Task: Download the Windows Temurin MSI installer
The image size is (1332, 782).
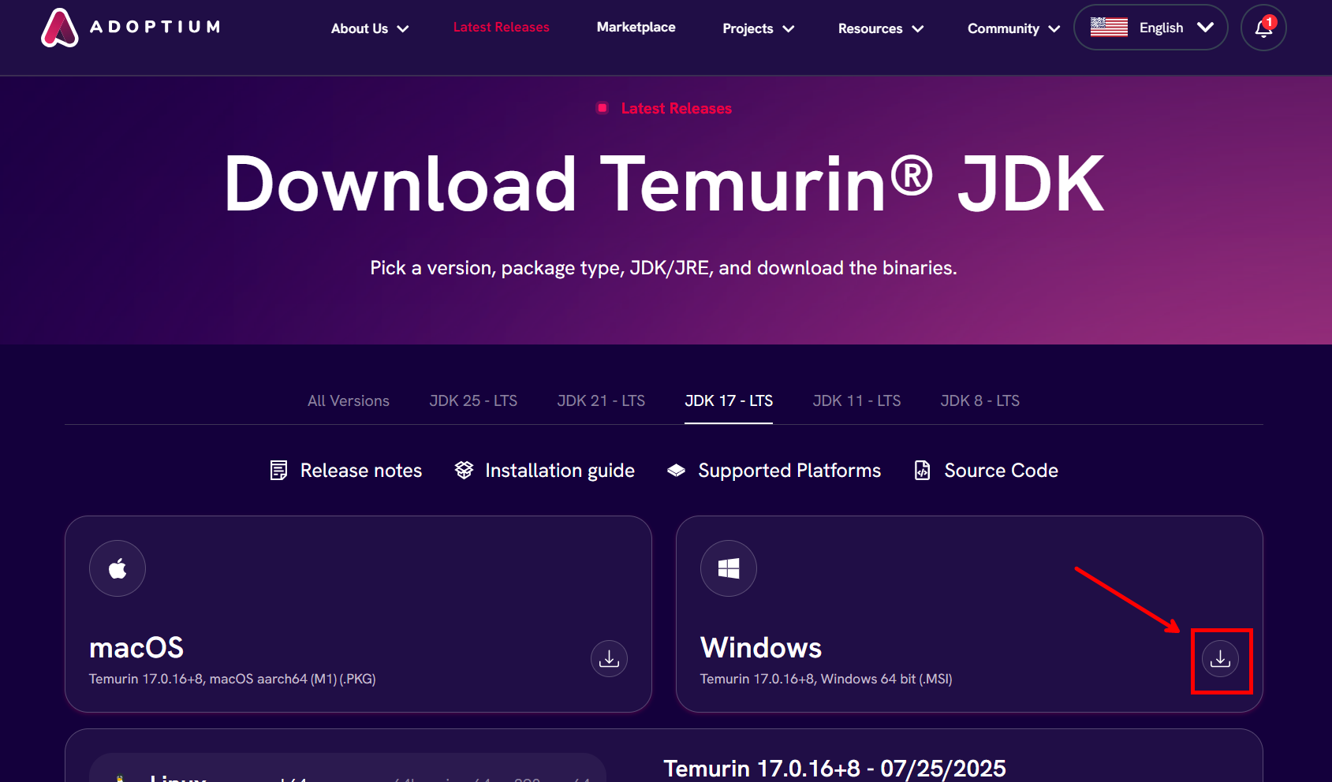Action: point(1220,659)
